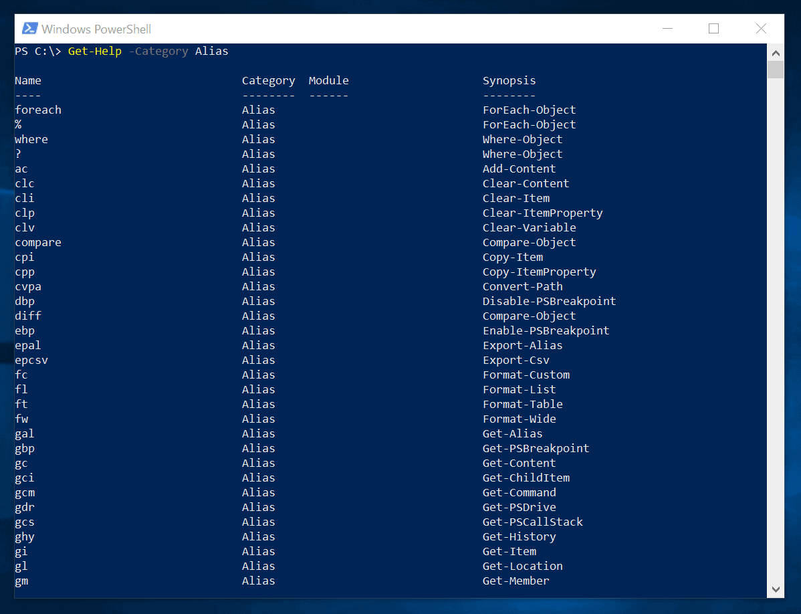Click the epal alias name
Image resolution: width=801 pixels, height=614 pixels.
click(x=28, y=346)
